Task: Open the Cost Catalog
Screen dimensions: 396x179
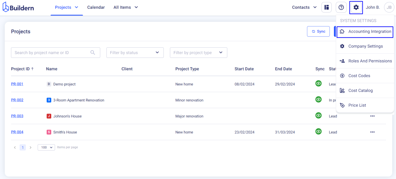Action: (x=360, y=90)
